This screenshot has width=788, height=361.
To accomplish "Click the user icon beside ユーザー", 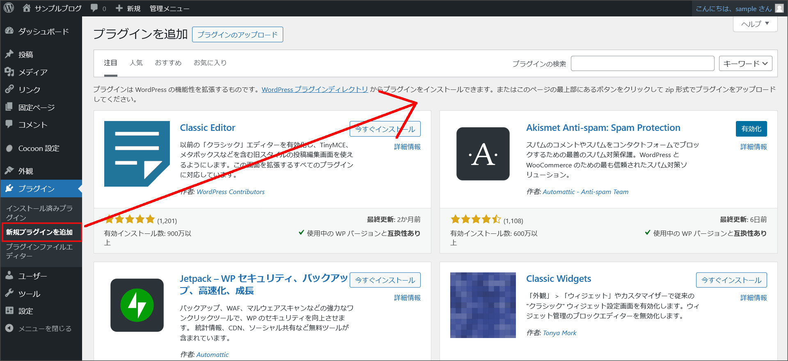I will [x=9, y=276].
